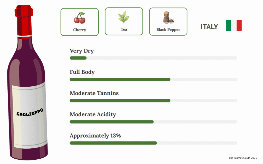Select the Tea flavor card label
This screenshot has height=164, width=263.
click(124, 29)
